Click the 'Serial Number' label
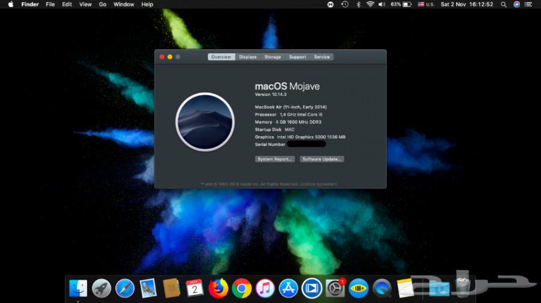Viewport: 541px width, 303px height. [270, 145]
